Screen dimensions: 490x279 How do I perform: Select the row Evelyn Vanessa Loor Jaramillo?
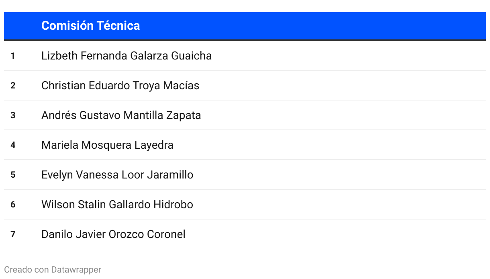pyautogui.click(x=245, y=174)
